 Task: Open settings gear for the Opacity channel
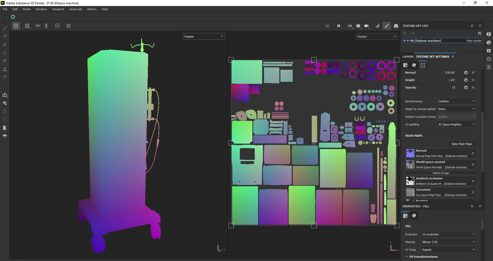pos(466,88)
